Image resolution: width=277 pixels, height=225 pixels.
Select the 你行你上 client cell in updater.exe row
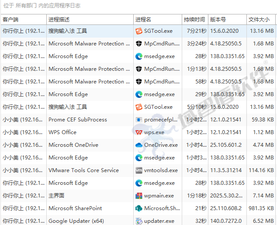click(24, 221)
